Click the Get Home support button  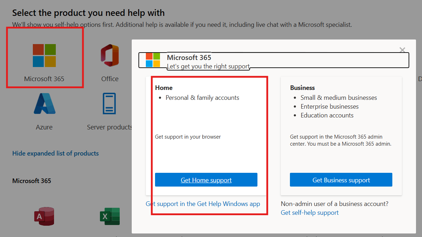(206, 180)
